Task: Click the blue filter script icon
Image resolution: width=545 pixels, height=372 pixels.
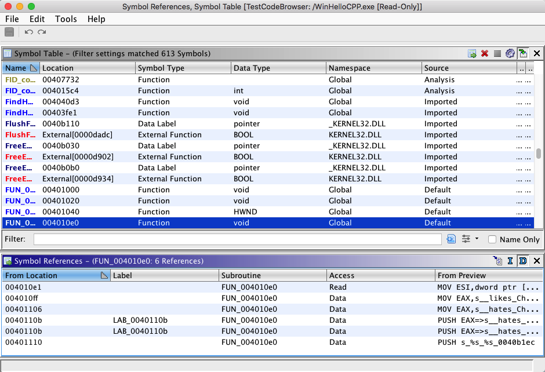Action: point(452,239)
